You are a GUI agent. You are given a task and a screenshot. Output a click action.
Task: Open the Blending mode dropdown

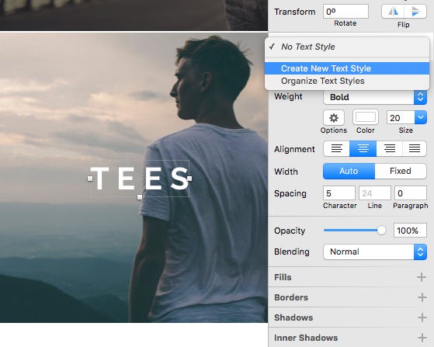(x=375, y=252)
